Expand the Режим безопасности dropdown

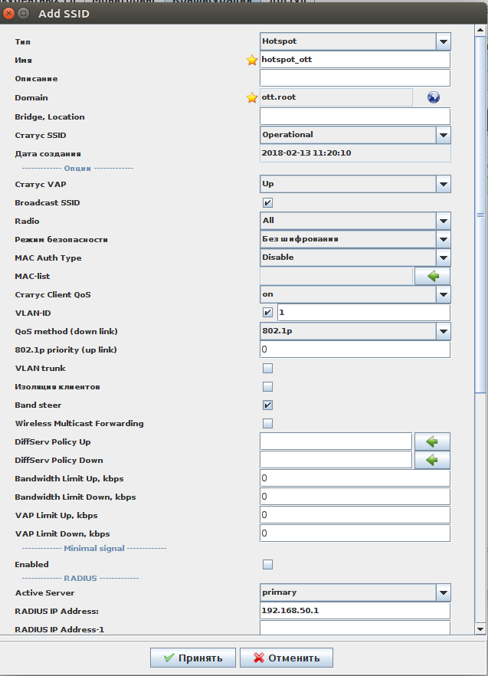[443, 239]
